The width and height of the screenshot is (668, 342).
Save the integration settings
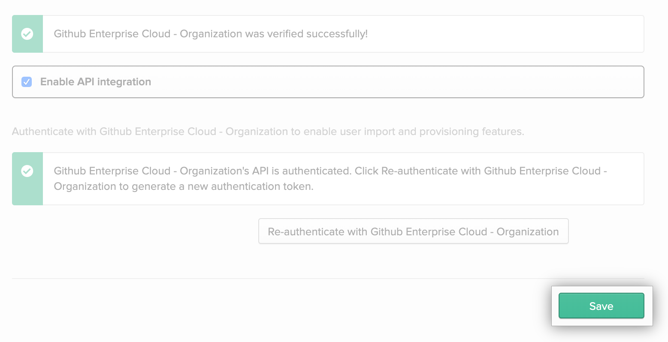tap(601, 306)
